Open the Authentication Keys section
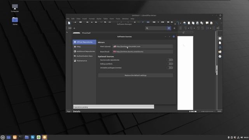This screenshot has width=249, height=140. 84,56
